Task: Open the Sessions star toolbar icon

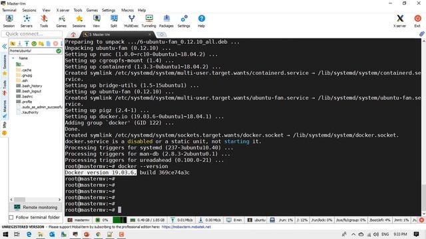Action: pyautogui.click(x=79, y=21)
